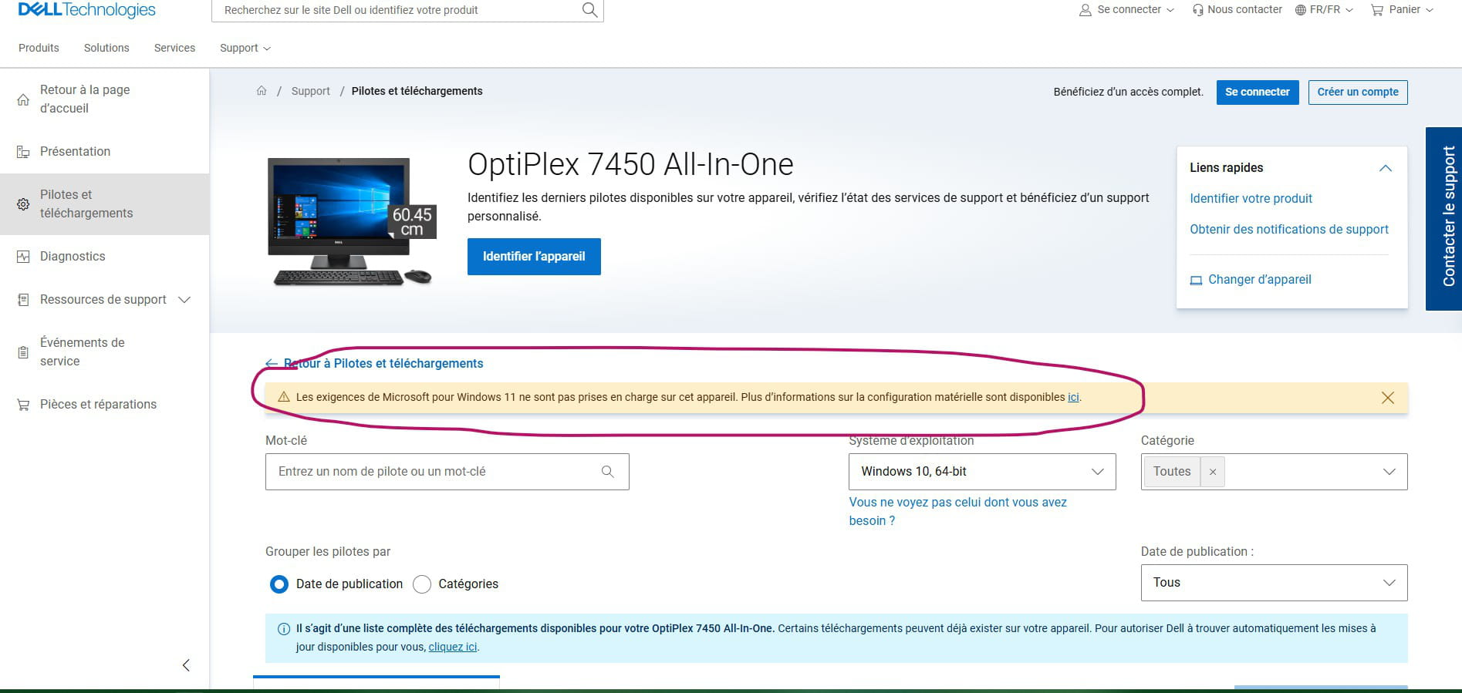Click the ici link in the warning banner
1462x693 pixels.
[1073, 398]
